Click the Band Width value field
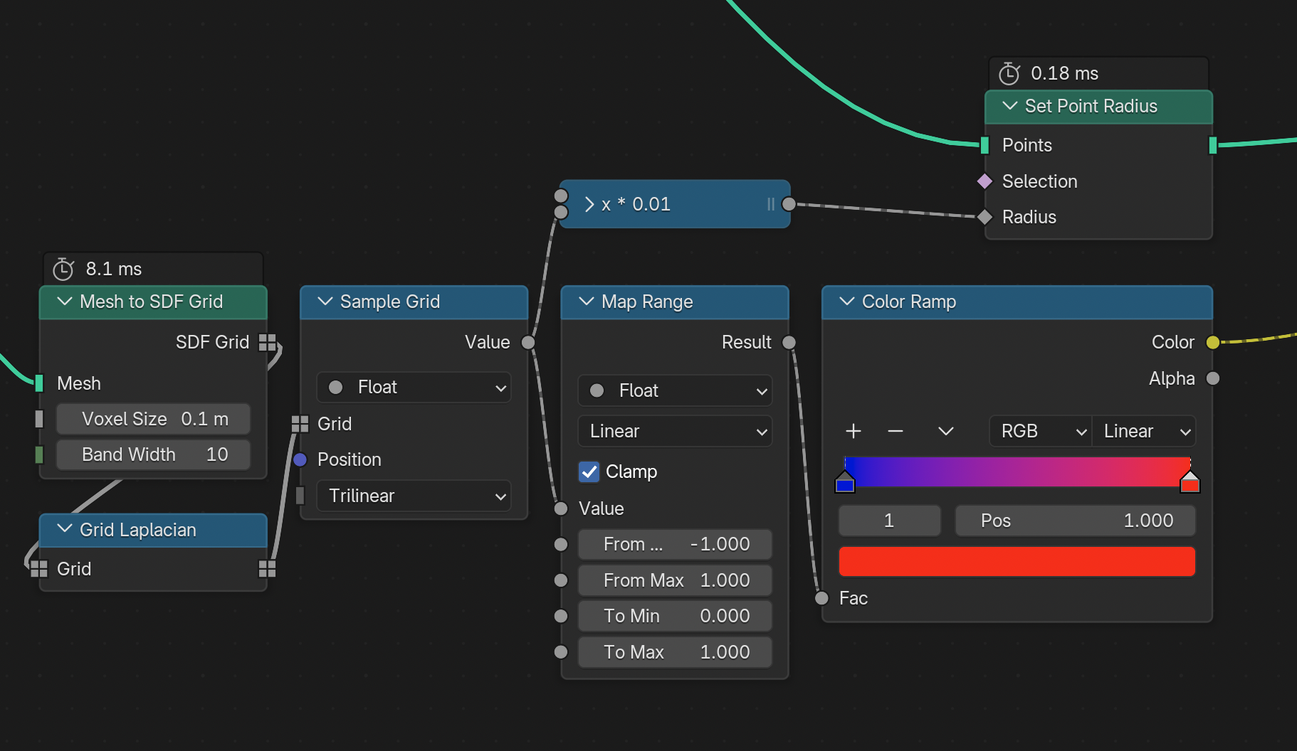Image resolution: width=1297 pixels, height=751 pixels. click(x=153, y=454)
